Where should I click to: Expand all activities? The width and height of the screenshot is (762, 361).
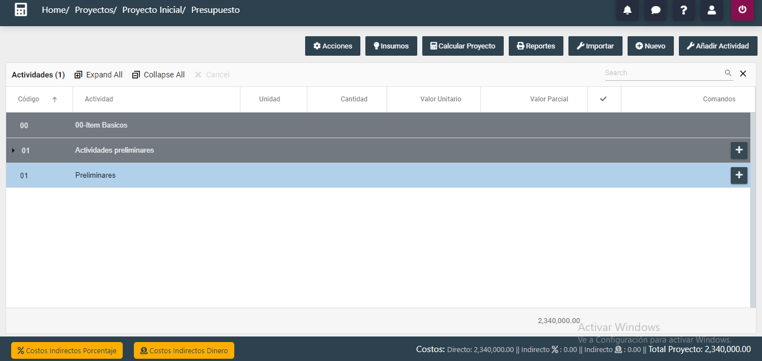(98, 75)
